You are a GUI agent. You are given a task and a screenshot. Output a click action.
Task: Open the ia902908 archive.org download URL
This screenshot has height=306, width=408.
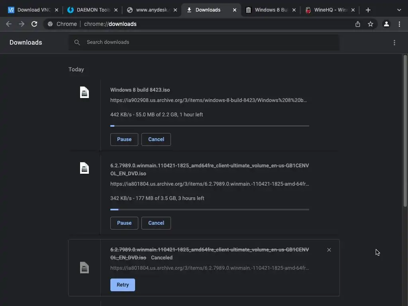208,100
